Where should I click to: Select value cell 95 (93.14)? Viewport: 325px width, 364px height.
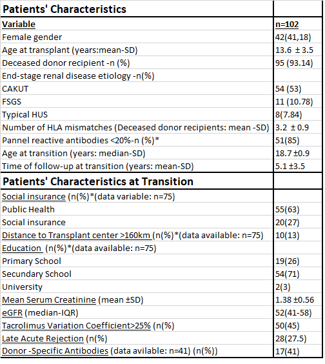tap(294, 63)
